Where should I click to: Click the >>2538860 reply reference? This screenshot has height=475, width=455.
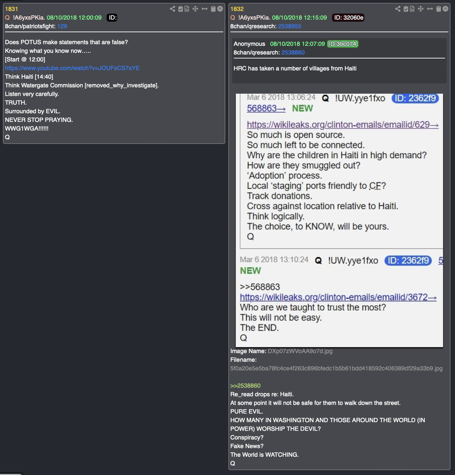[245, 386]
